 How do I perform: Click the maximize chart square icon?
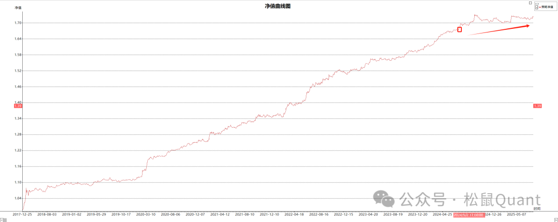coord(530,3)
